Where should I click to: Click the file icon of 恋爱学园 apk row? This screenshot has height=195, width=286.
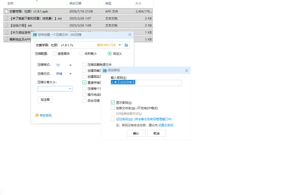(6, 11)
